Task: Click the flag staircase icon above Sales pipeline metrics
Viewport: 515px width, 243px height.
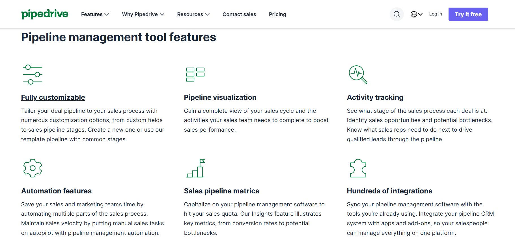Action: tap(195, 168)
